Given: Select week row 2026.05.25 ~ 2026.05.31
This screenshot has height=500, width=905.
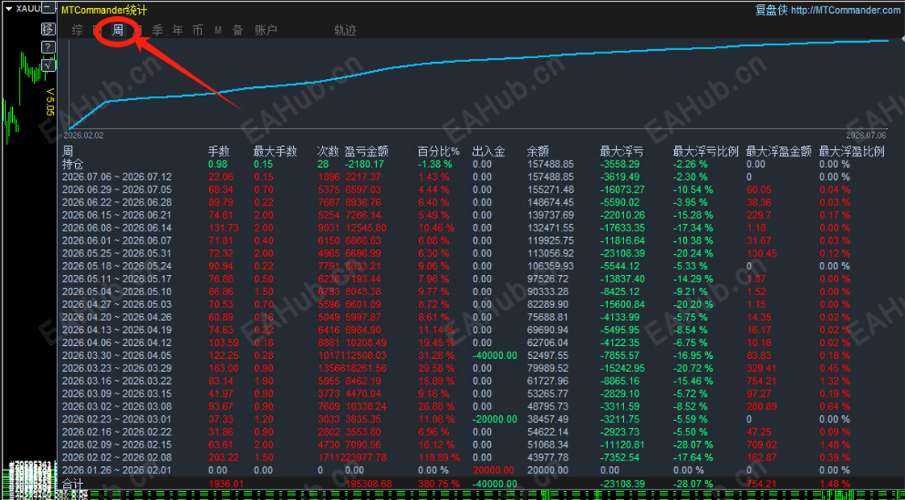Looking at the screenshot, I should [x=116, y=253].
